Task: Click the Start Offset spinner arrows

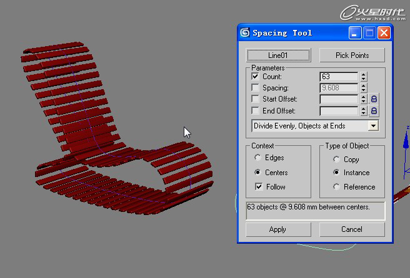Action: pyautogui.click(x=364, y=99)
